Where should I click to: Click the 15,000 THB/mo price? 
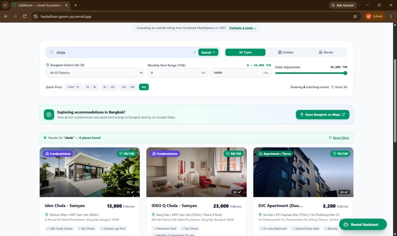tap(121, 206)
